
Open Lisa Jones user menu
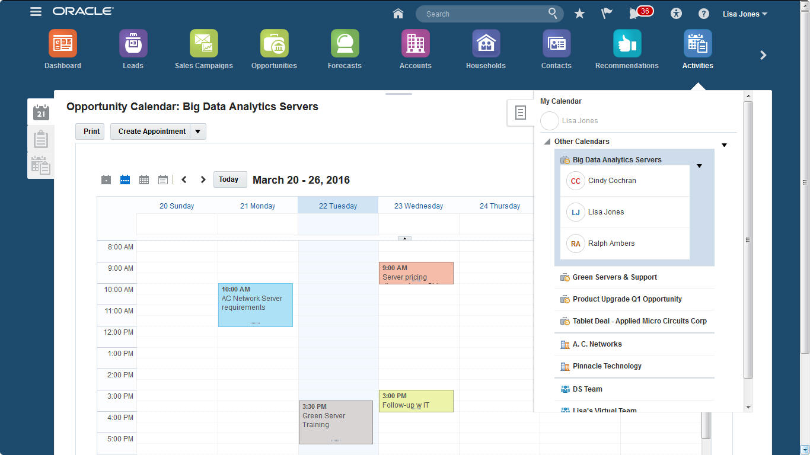[x=745, y=14]
